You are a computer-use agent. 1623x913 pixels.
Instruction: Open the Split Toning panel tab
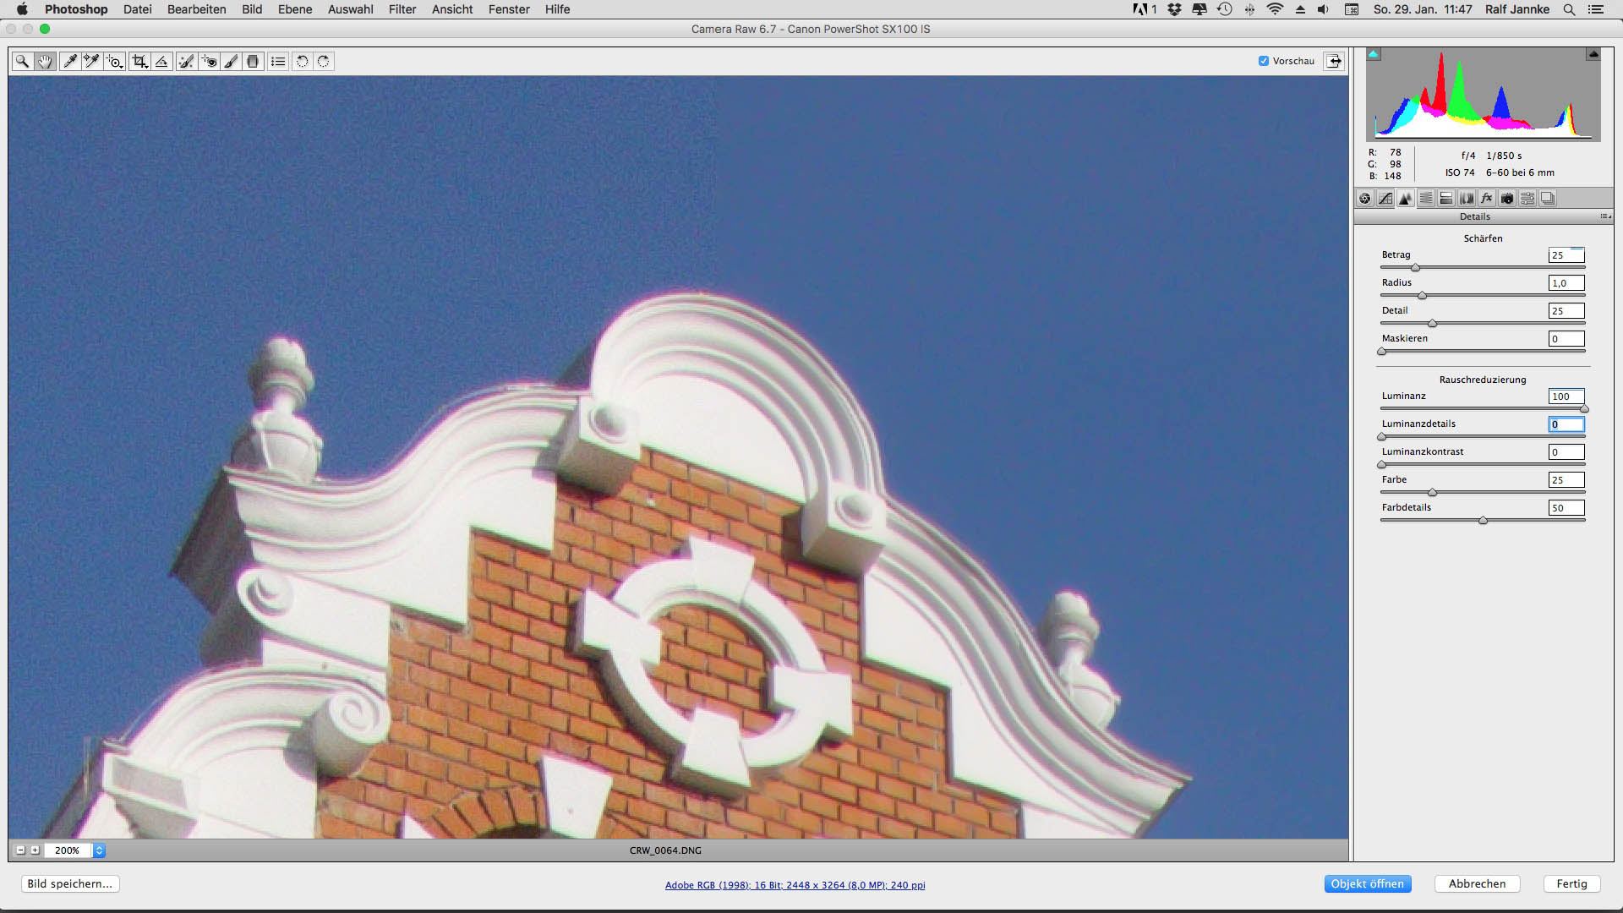tap(1446, 199)
